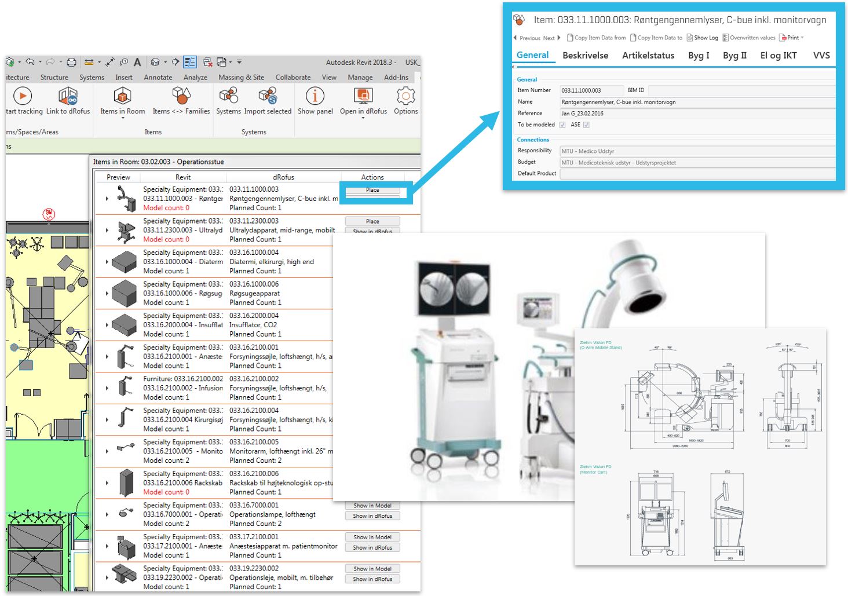
Task: Click the Redo arrow in quick access toolbar
Action: [x=50, y=62]
